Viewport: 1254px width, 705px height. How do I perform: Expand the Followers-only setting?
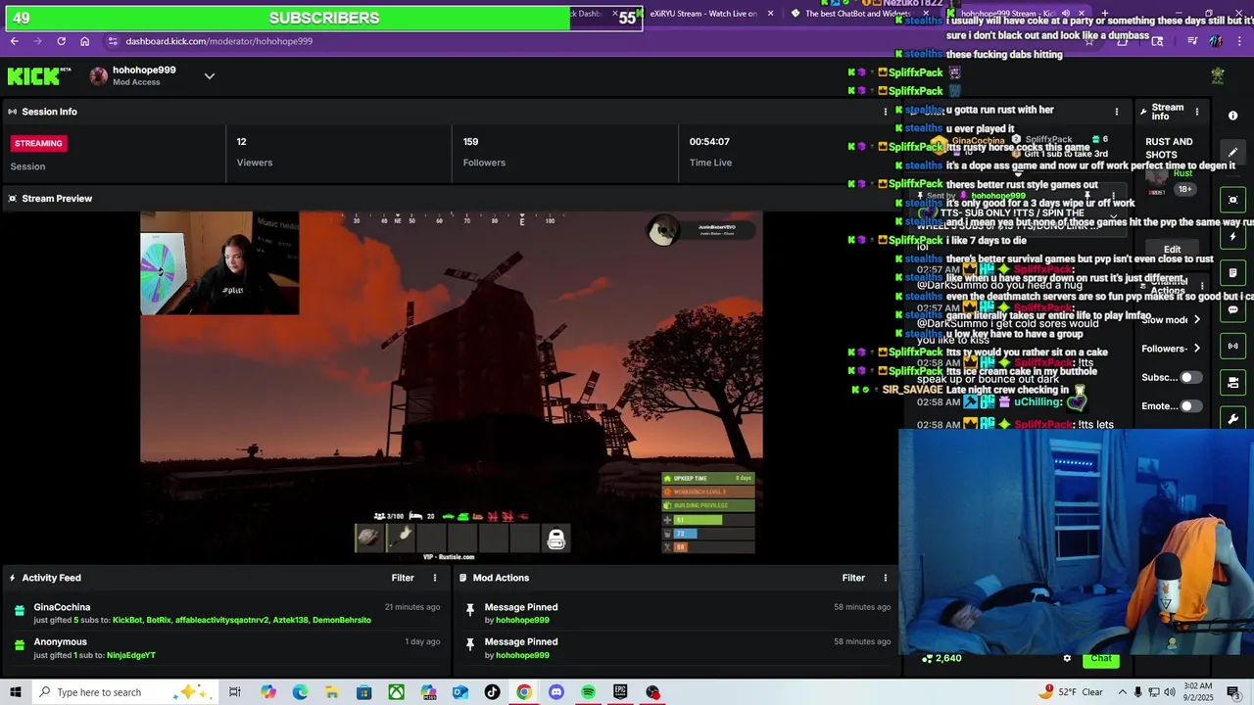pyautogui.click(x=1196, y=349)
